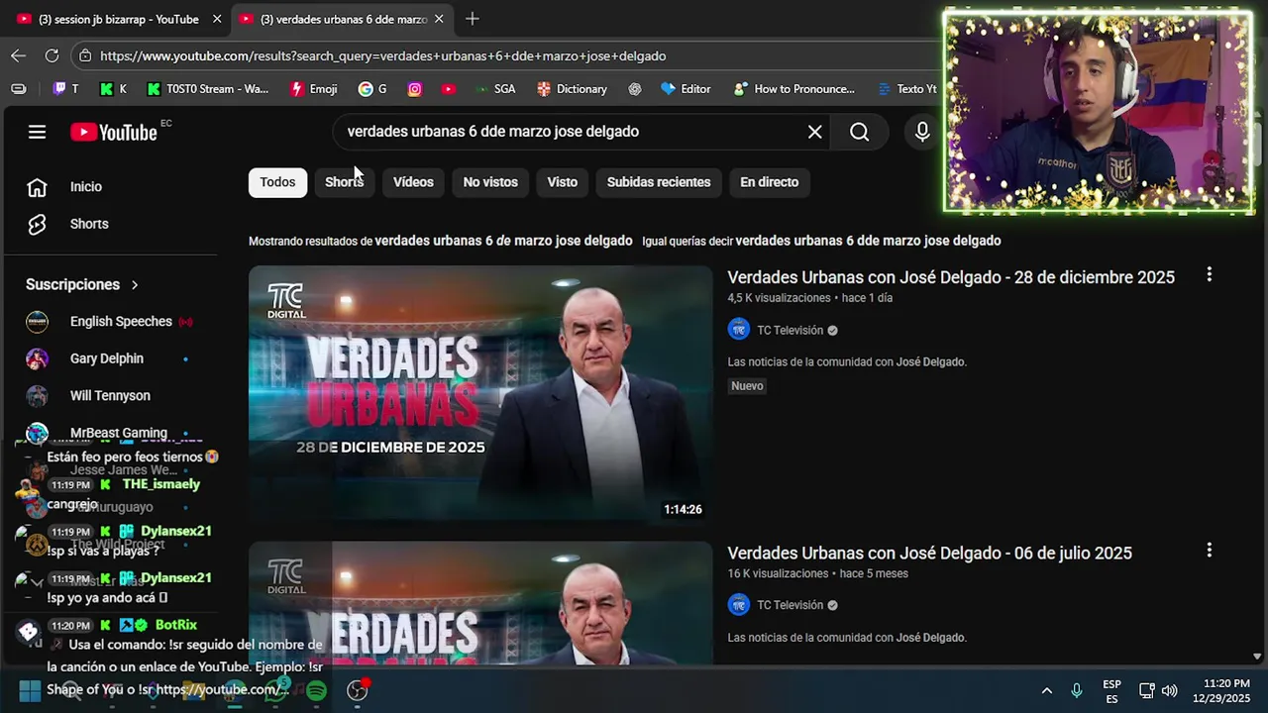The image size is (1268, 713).
Task: Click the taskbar microphone tray icon
Action: [x=1077, y=690]
